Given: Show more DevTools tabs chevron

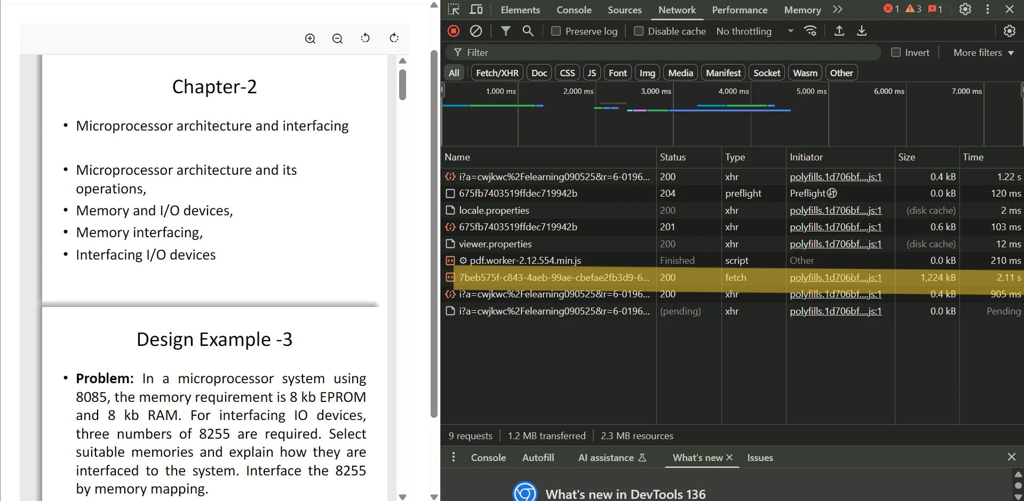Looking at the screenshot, I should 838,10.
